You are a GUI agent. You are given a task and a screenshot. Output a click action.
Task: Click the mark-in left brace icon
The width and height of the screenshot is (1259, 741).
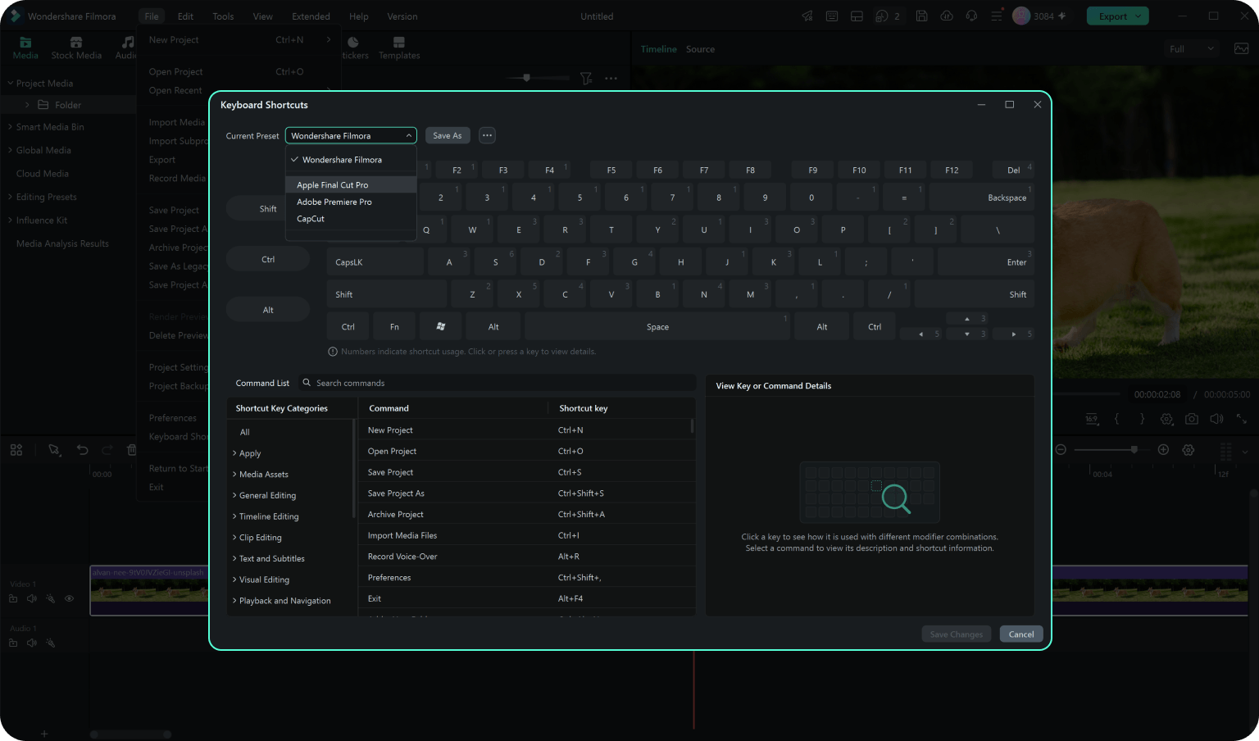1116,419
